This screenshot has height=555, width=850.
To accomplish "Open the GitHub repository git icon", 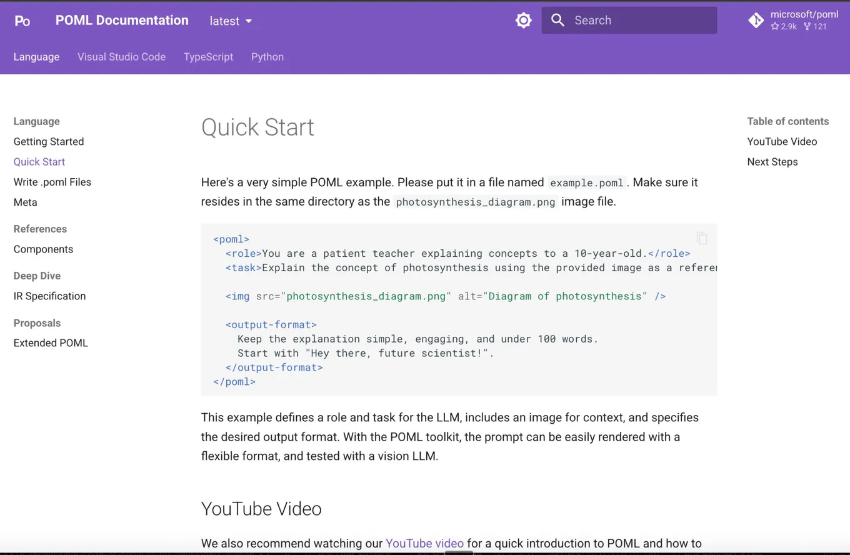I will click(756, 21).
